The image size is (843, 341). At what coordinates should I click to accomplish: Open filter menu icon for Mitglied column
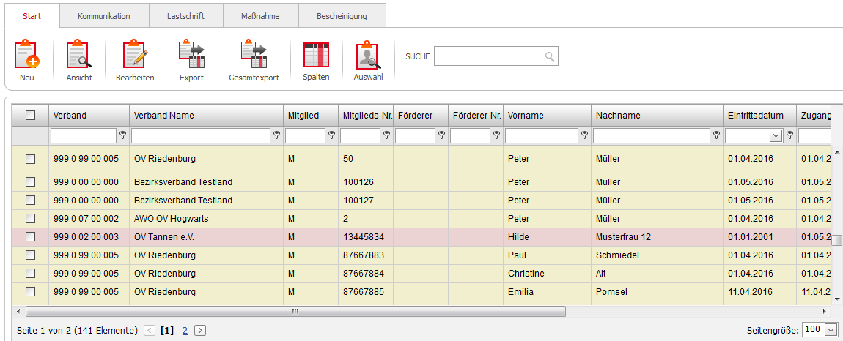click(332, 135)
